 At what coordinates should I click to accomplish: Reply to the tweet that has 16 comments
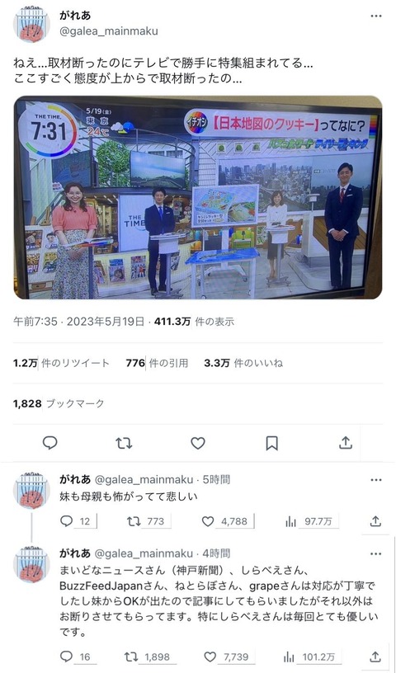[66, 657]
